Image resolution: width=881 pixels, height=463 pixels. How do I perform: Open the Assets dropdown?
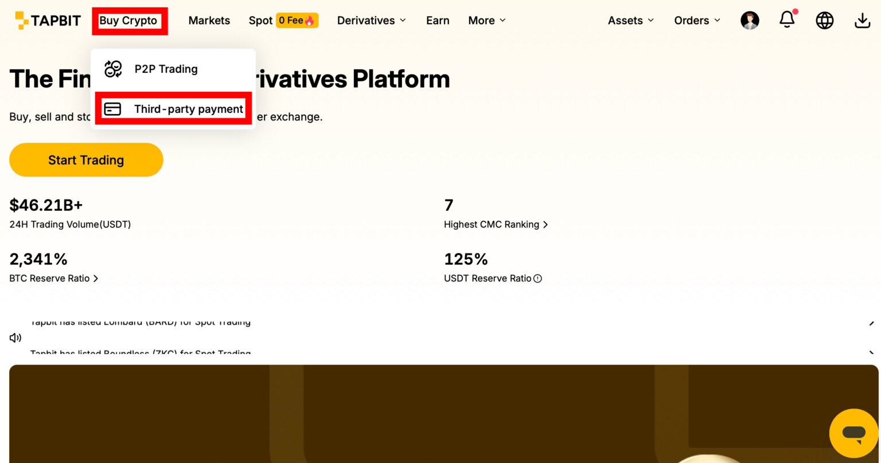point(630,21)
